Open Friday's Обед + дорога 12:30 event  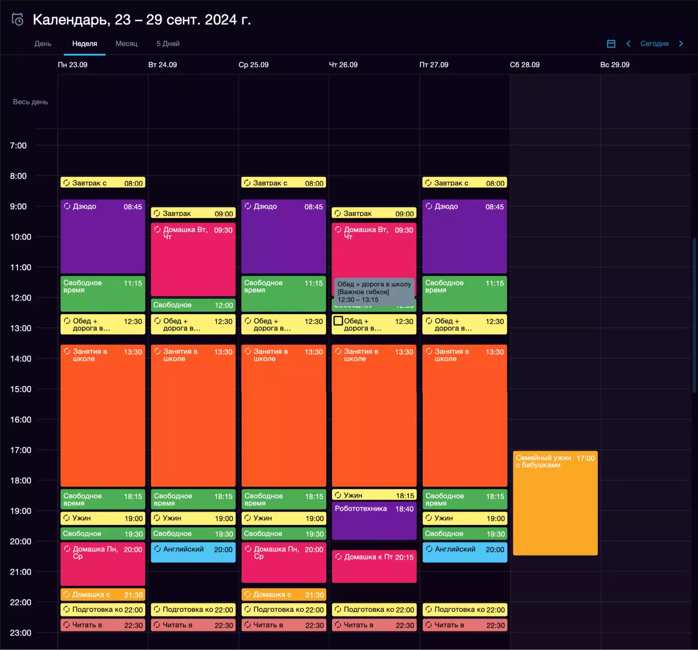point(465,324)
